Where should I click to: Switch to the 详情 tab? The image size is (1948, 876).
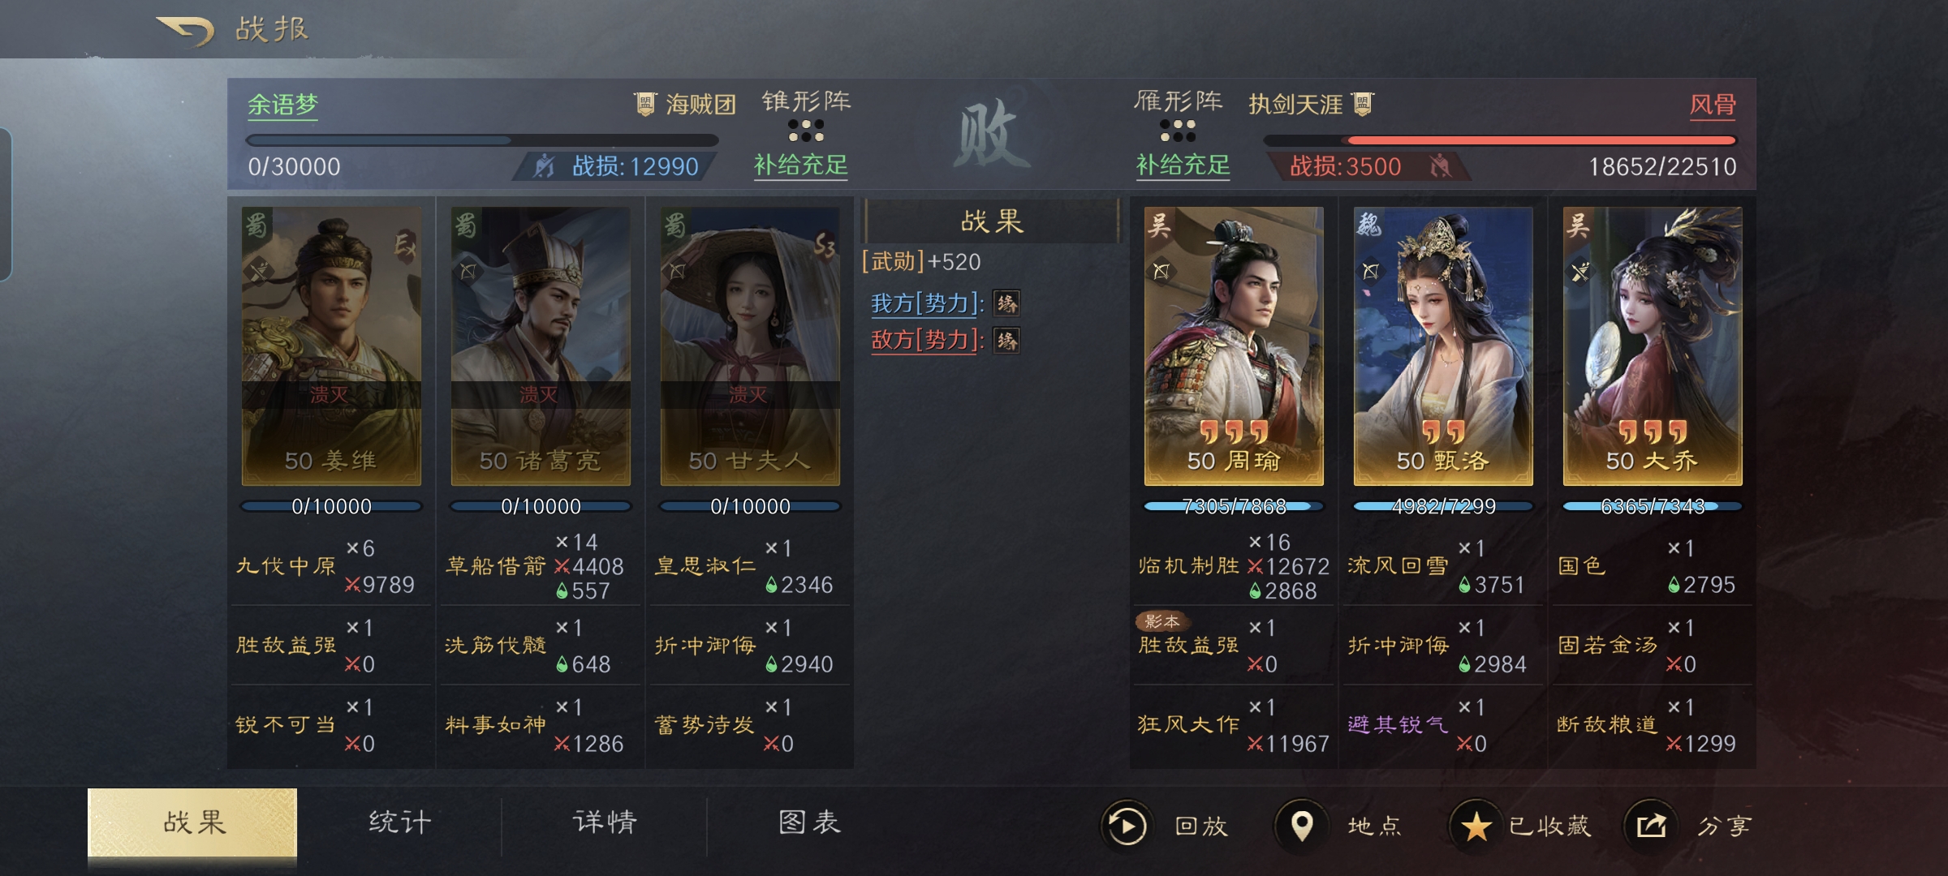point(605,822)
